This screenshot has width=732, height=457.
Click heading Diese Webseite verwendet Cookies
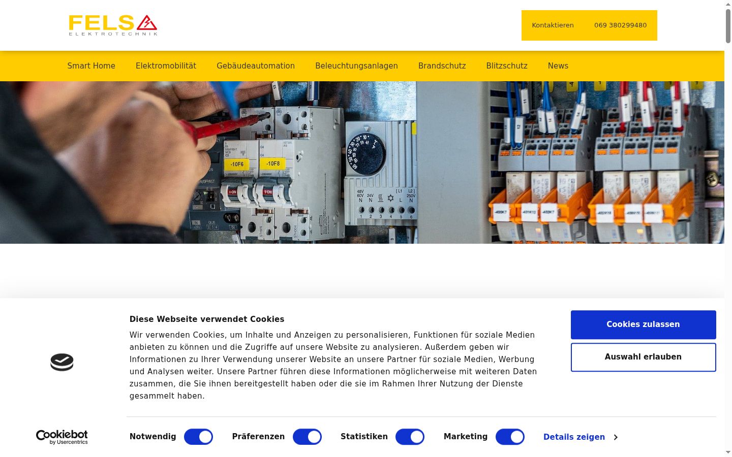pos(207,319)
